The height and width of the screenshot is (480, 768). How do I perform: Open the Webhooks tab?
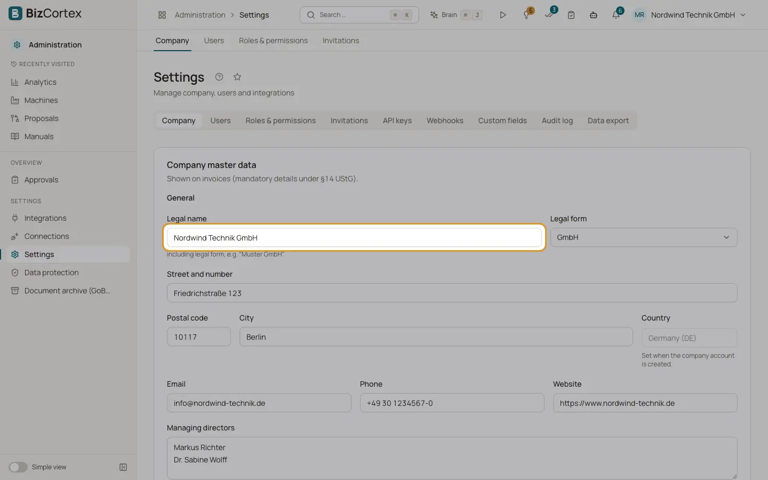[445, 121]
